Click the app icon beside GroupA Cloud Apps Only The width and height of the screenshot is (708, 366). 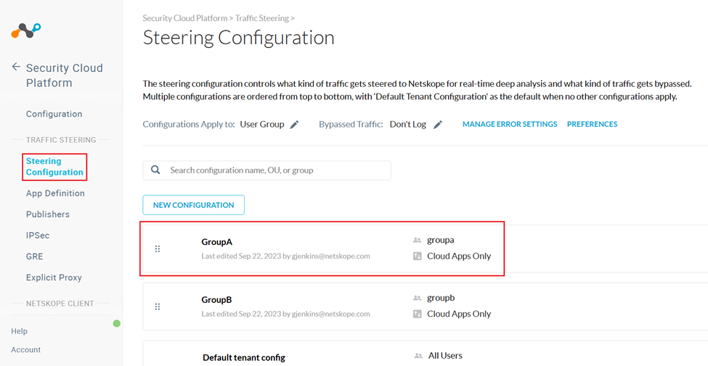(418, 256)
